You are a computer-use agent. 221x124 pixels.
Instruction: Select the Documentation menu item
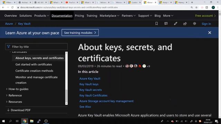(x=62, y=15)
